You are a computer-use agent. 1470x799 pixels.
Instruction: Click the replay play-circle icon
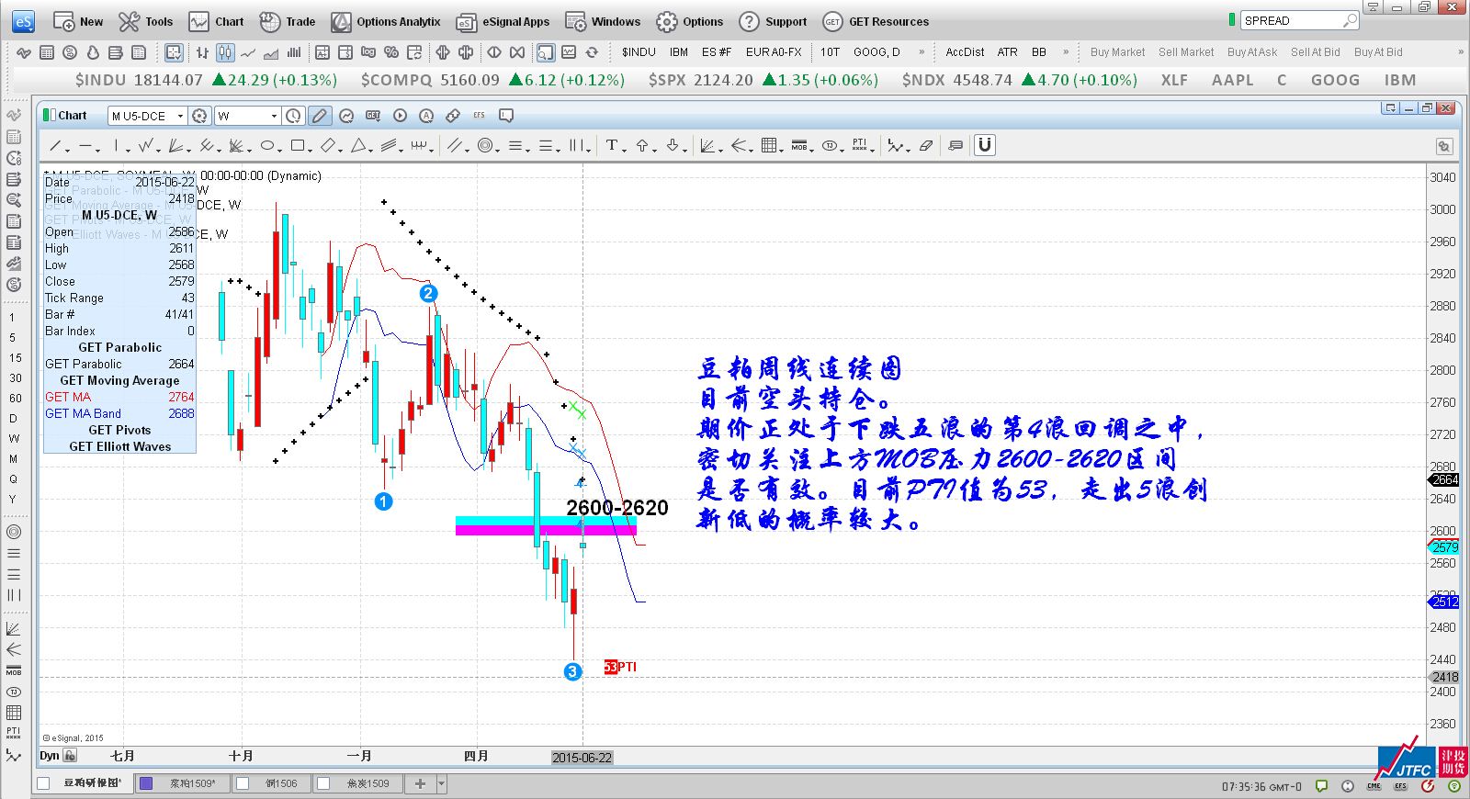click(x=400, y=116)
